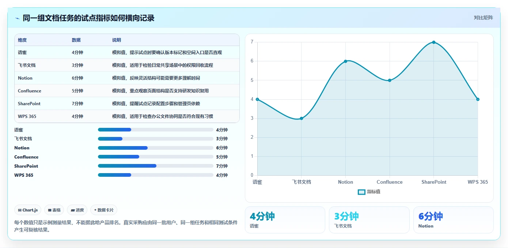Click the Chart.js chip
Image resolution: width=508 pixels, height=248 pixels.
[x=28, y=210]
